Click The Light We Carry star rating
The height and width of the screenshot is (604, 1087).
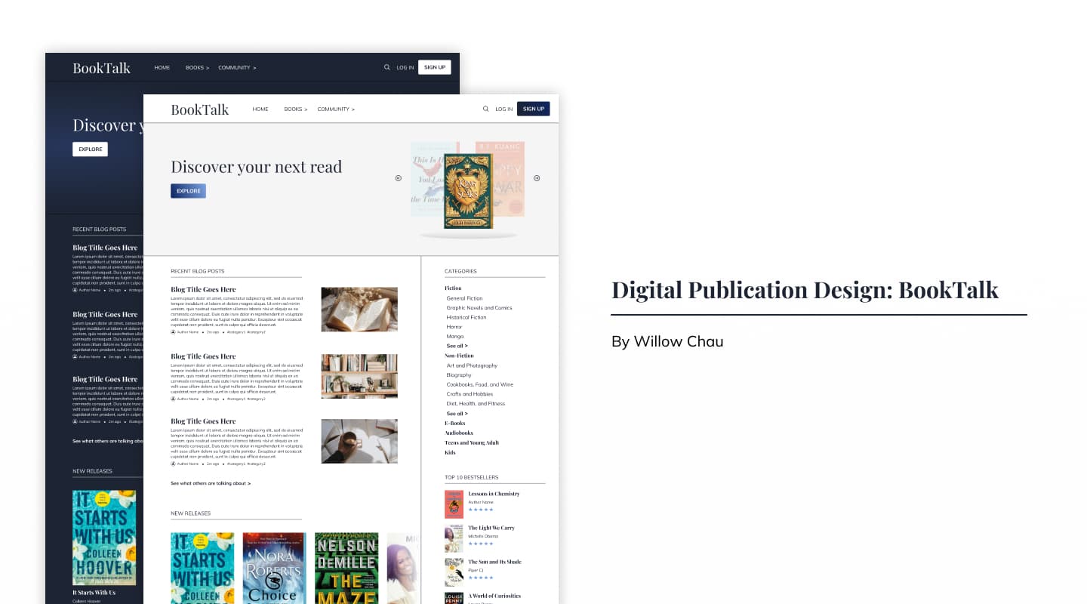click(481, 544)
